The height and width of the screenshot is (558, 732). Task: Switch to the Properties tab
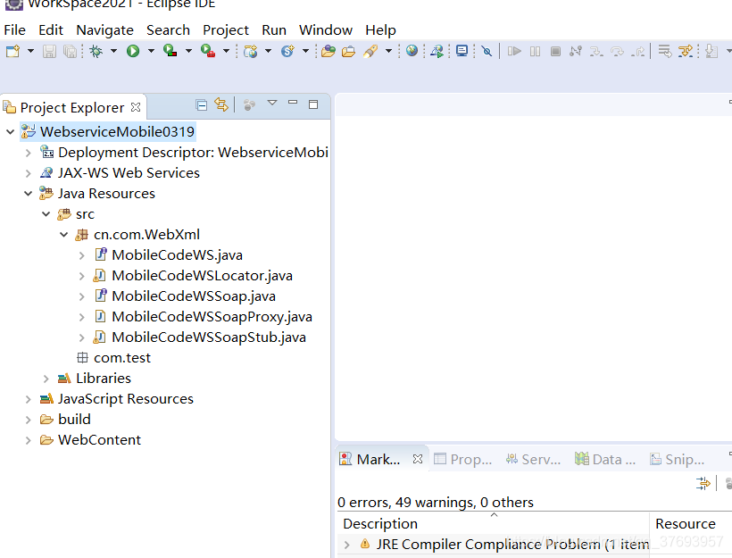point(463,460)
